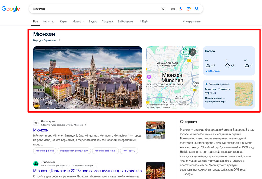Image resolution: width=262 pixels, height=179 pixels.
Task: Show next photo in Munich carousel
Action: tap(135, 102)
